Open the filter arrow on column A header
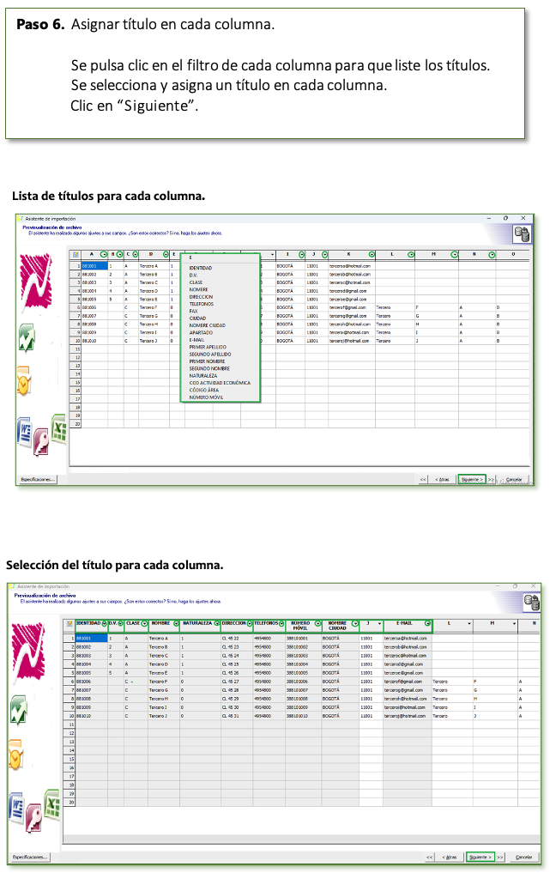Image resolution: width=550 pixels, height=879 pixels. tap(104, 254)
